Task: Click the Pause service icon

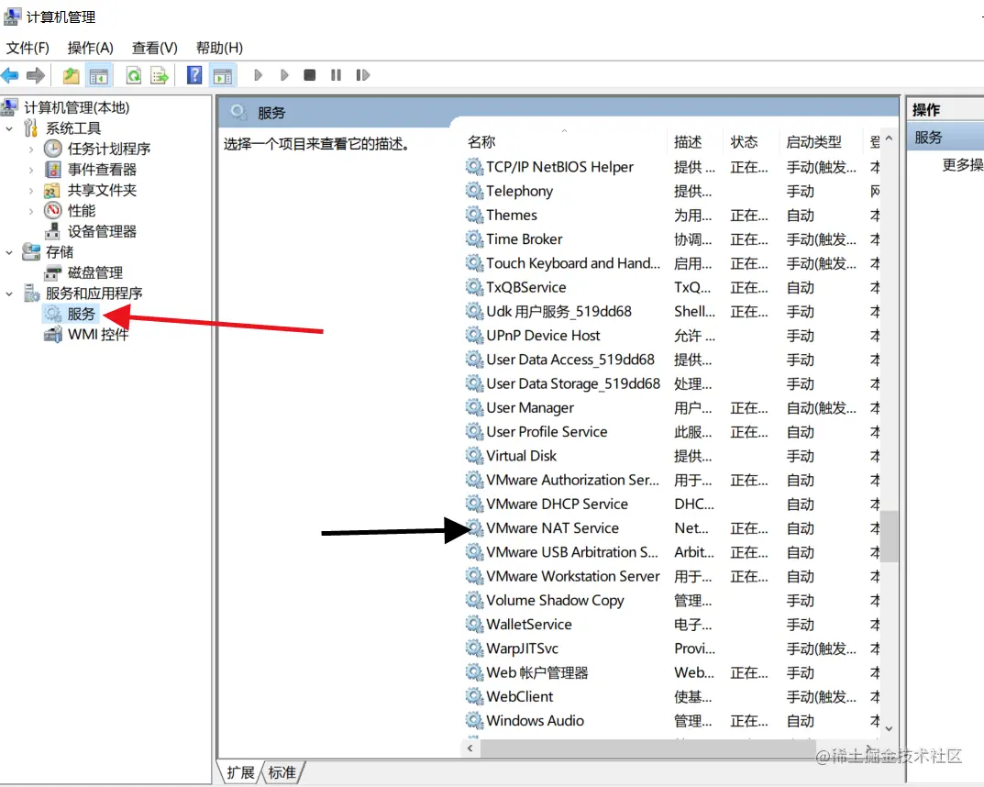Action: [336, 75]
